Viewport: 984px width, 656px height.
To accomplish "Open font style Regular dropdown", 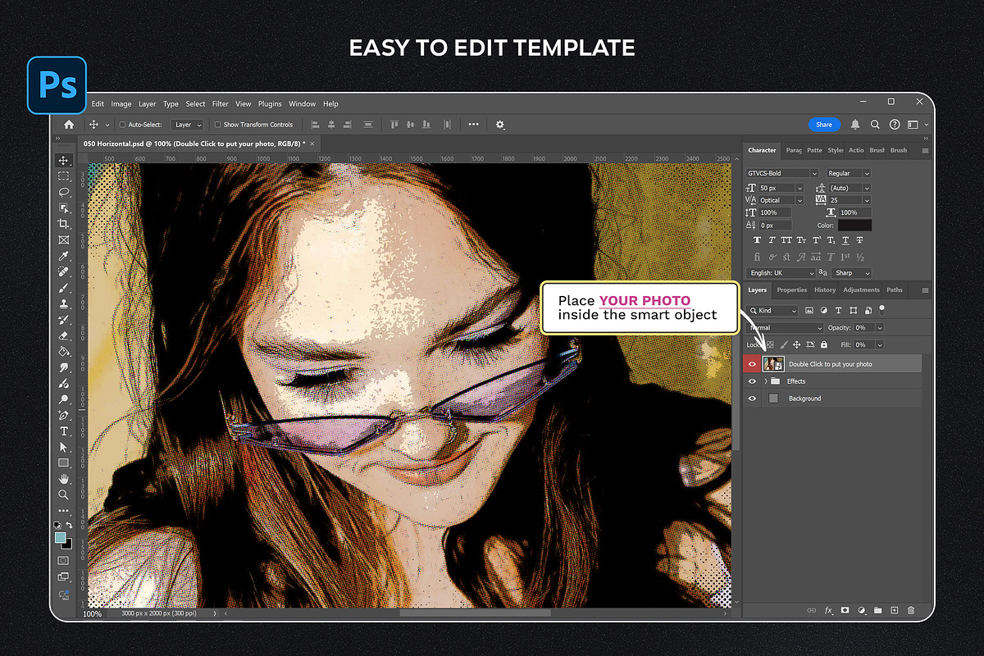I will pos(849,173).
